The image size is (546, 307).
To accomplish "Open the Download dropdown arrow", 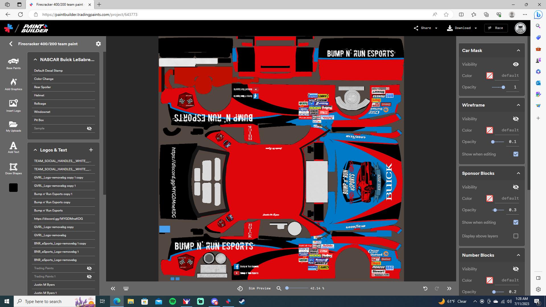I will [x=475, y=28].
